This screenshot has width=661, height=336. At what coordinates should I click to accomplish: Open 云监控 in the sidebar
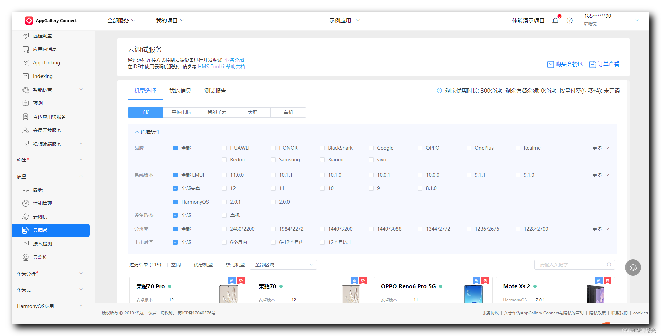40,257
